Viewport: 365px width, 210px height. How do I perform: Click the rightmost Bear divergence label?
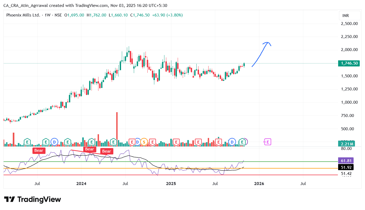107,151
